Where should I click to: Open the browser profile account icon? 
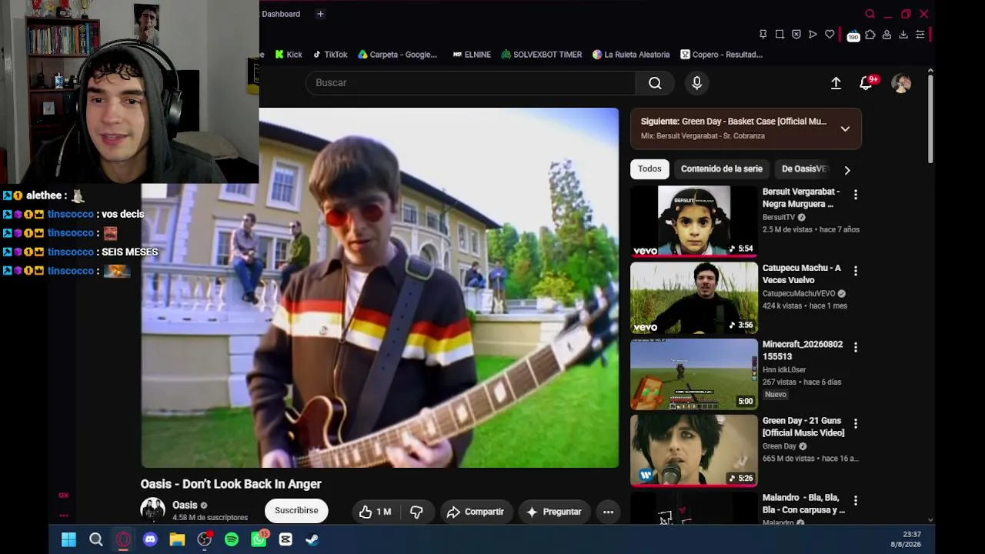886,35
